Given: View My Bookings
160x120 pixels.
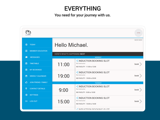Looking at the screenshot, I should [x=37, y=70].
